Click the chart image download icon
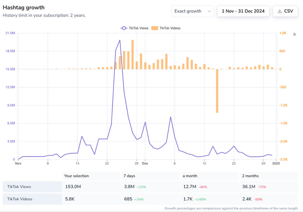The width and height of the screenshot is (303, 212). coord(294,34)
